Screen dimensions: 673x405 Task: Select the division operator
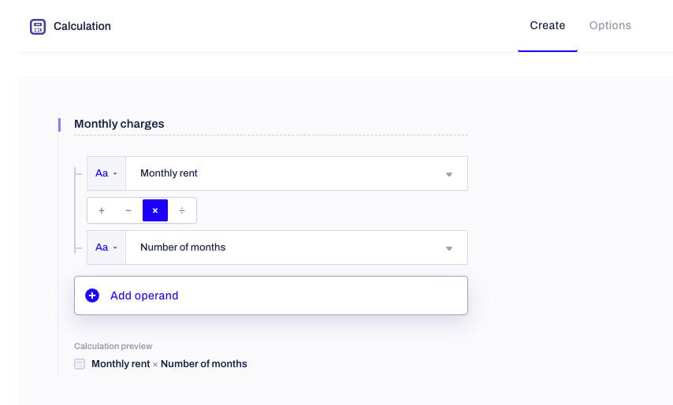[x=182, y=210]
